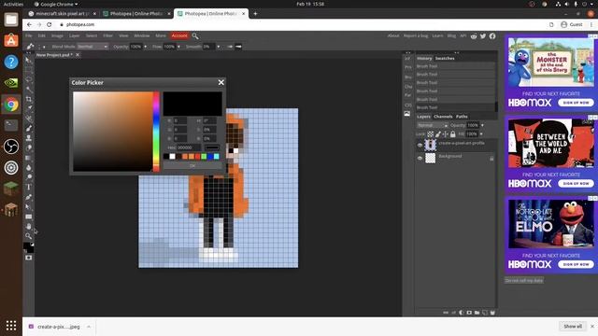The image size is (598, 336).
Task: Select the Dodge tool
Action: click(29, 177)
